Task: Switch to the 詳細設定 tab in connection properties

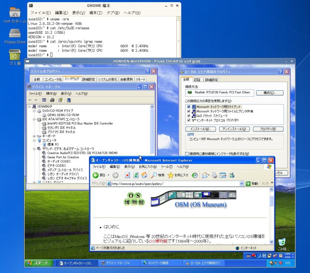Action: click(x=211, y=80)
